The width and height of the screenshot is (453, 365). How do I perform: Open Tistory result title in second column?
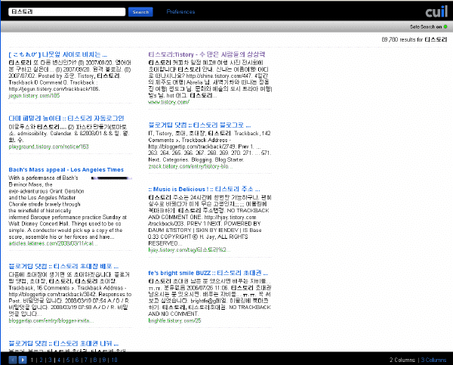point(207,54)
